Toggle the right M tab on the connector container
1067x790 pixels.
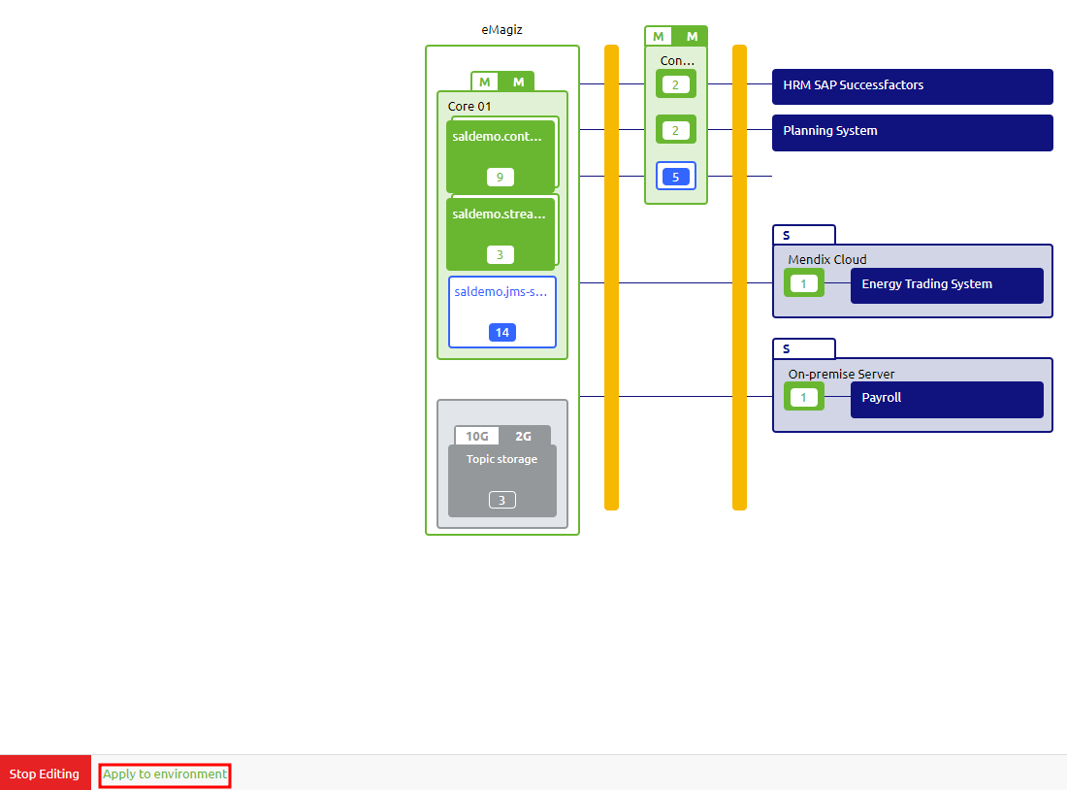[692, 35]
